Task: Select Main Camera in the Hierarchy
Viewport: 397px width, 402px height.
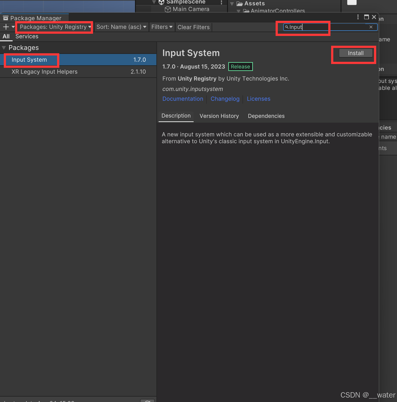Action: pyautogui.click(x=191, y=9)
